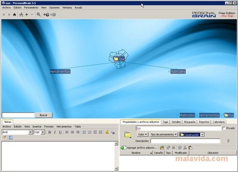238x172 pixels.
Task: Open the Ventana menu
Action: point(67,7)
